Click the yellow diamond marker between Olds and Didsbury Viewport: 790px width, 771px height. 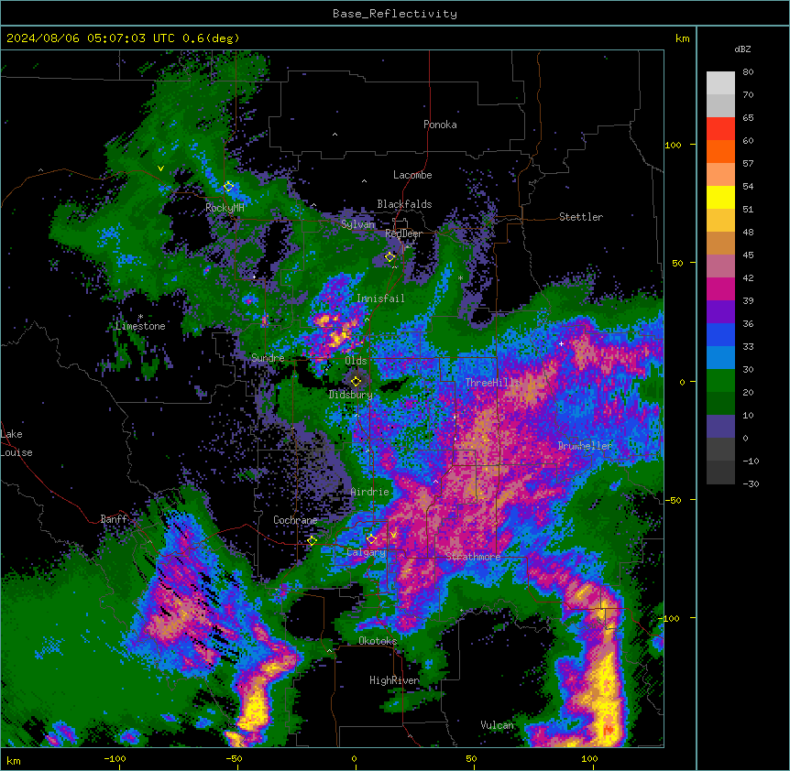pyautogui.click(x=356, y=381)
